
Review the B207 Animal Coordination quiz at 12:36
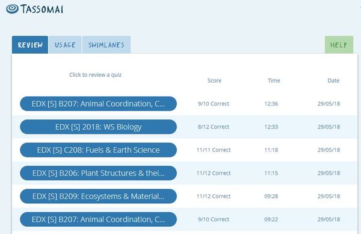98,104
